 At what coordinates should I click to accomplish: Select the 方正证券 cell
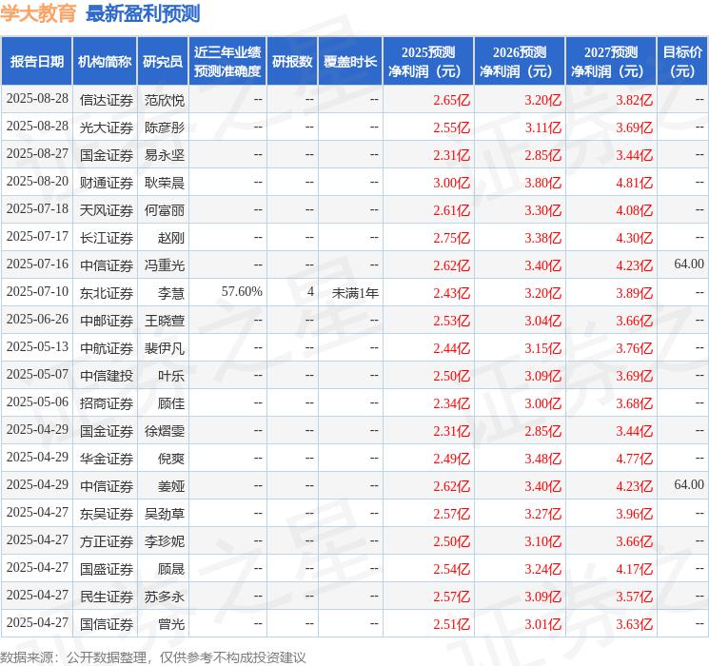(107, 541)
